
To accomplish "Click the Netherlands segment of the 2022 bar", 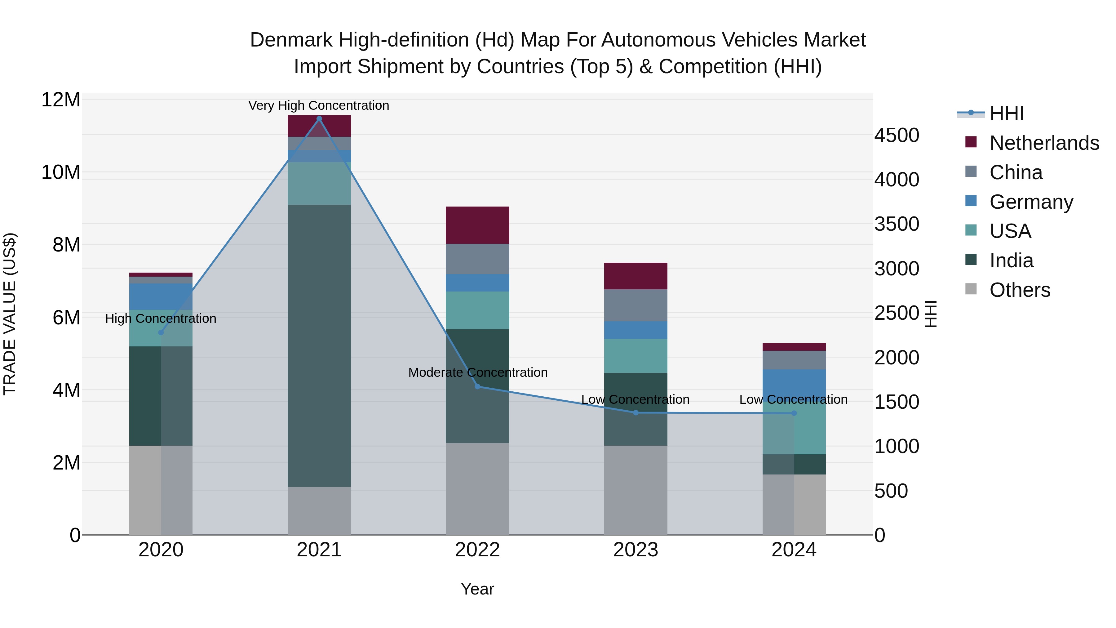I will click(477, 225).
